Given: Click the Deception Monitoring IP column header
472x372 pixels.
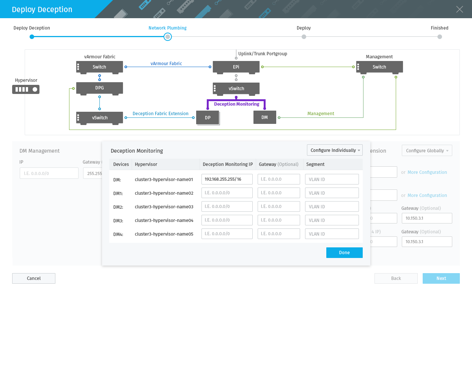Looking at the screenshot, I should tap(228, 164).
